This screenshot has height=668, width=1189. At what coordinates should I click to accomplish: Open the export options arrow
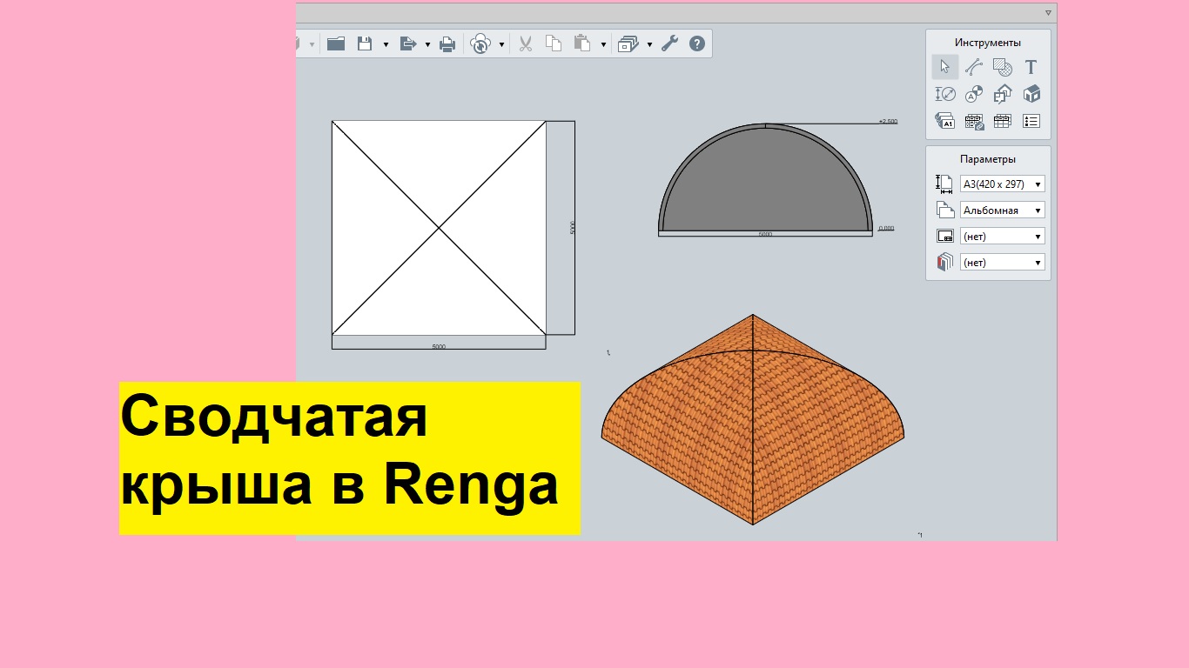[x=427, y=44]
